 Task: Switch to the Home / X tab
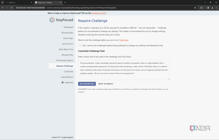click(19, 2)
